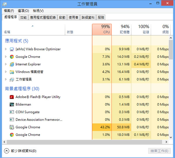Click the 工作管理員 process row icon
The height and width of the screenshot is (158, 175).
12,80
